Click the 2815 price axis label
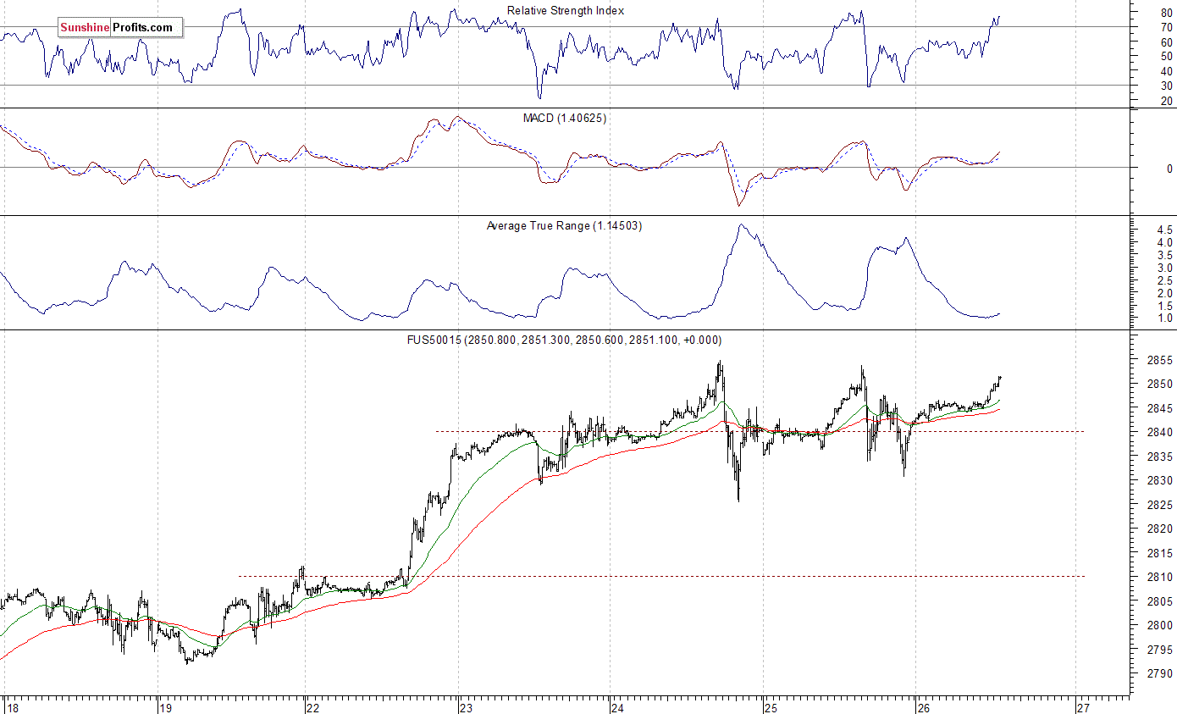1177x714 pixels. [x=1159, y=554]
